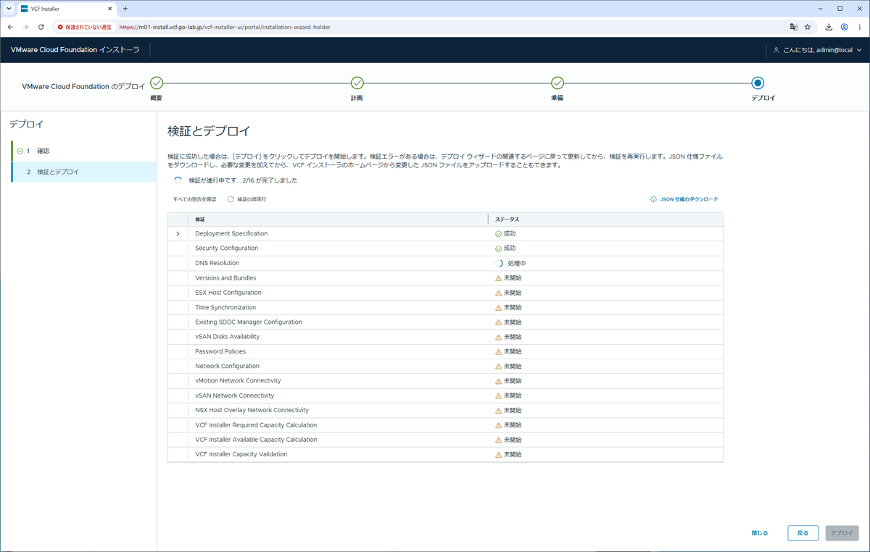Select the DNS Resolution row text

[217, 263]
